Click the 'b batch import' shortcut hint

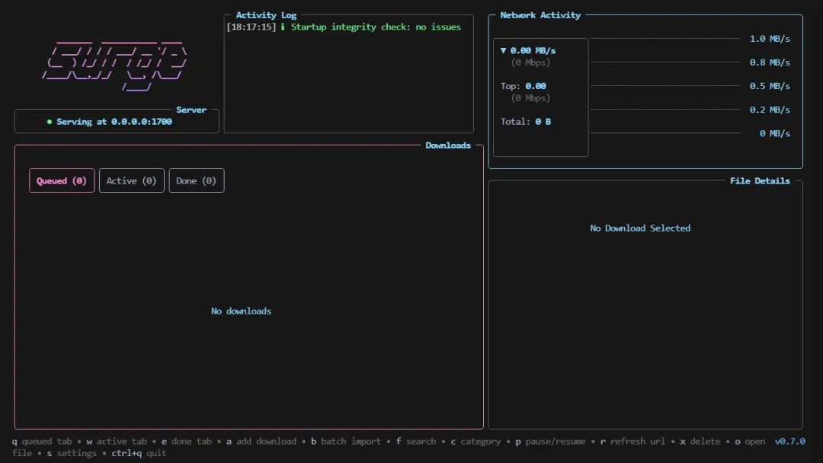346,442
